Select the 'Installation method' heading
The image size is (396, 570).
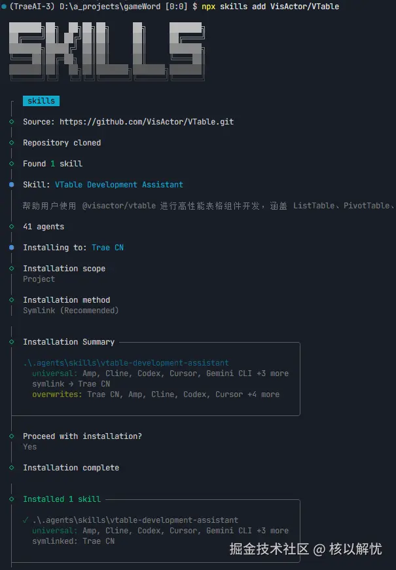tap(67, 300)
